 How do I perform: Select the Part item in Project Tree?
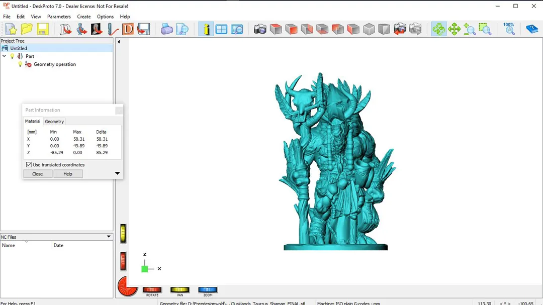[30, 56]
